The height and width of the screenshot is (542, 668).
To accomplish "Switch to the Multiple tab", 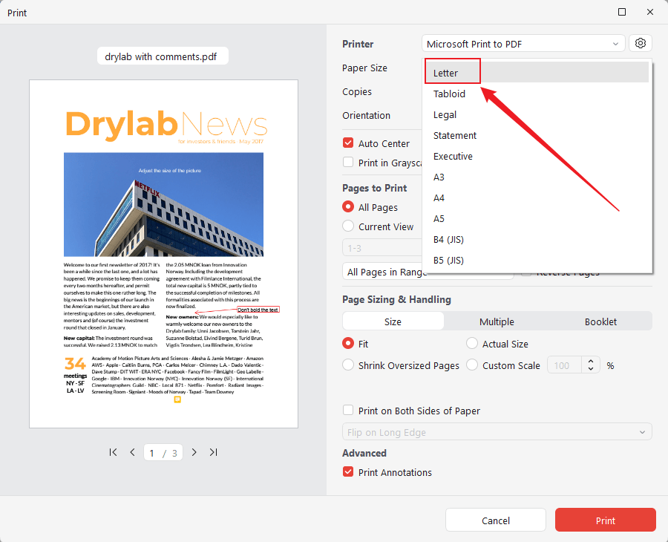I will [496, 321].
